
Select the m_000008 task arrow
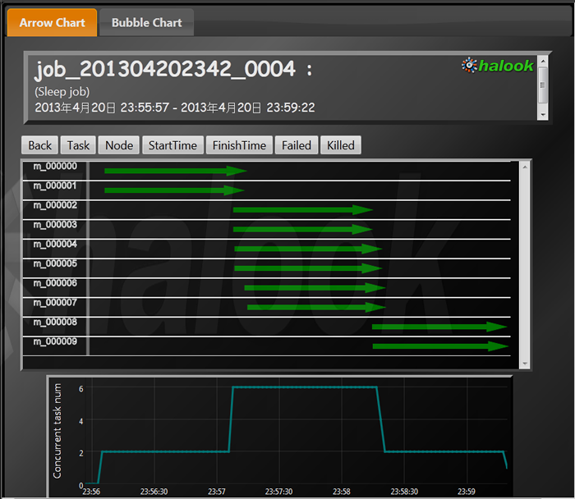(439, 327)
